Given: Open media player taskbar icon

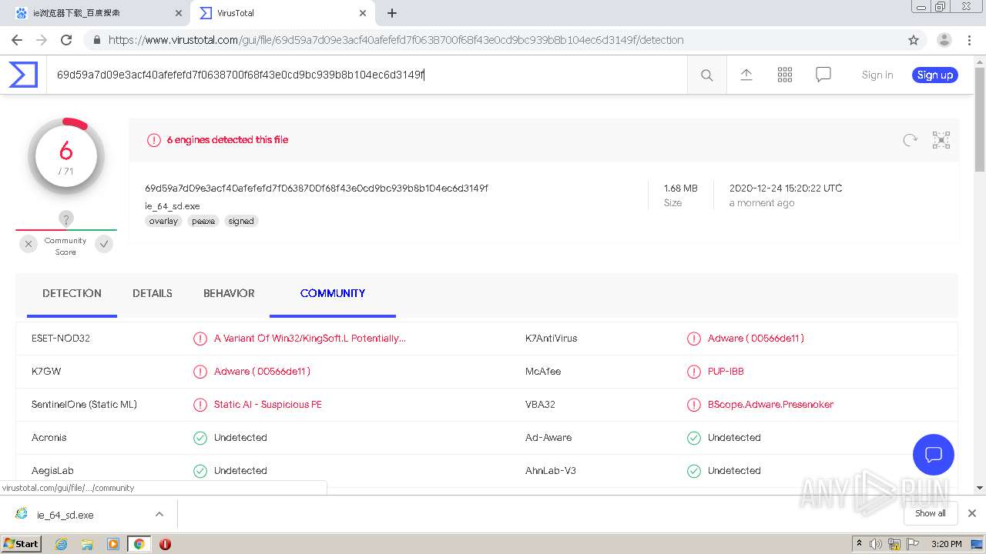Looking at the screenshot, I should click(113, 544).
